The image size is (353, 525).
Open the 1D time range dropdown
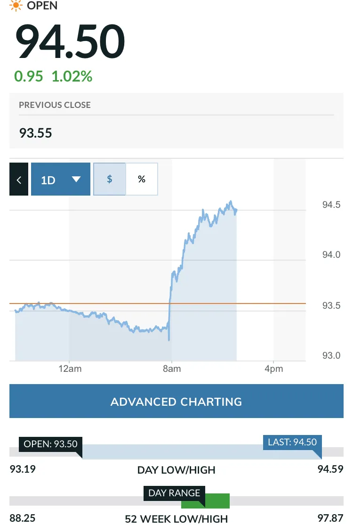(x=61, y=179)
